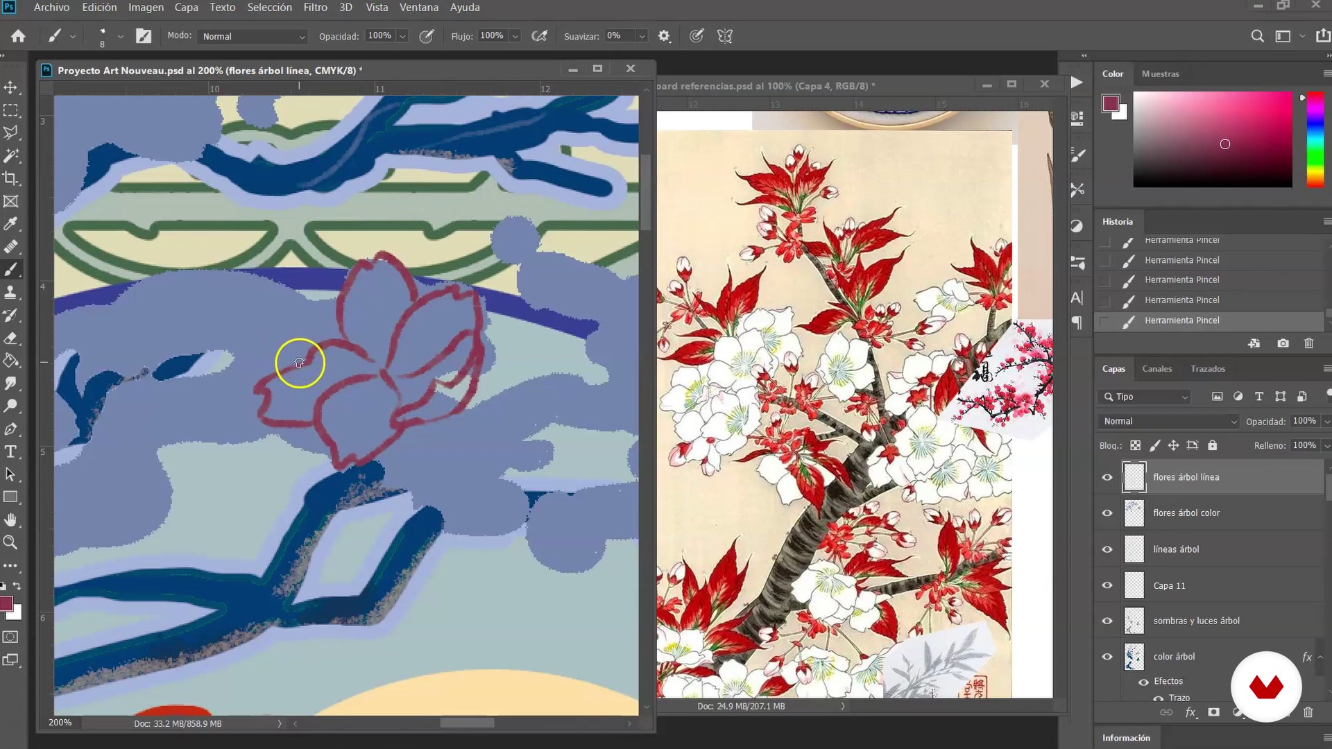The width and height of the screenshot is (1332, 749).
Task: Open the Opacidad slider dropdown arrow
Action: pyautogui.click(x=402, y=36)
